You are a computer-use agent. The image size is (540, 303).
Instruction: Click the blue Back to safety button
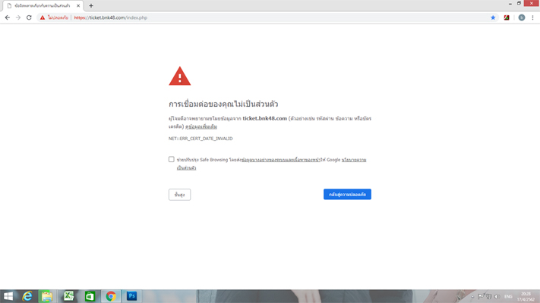pyautogui.click(x=347, y=194)
